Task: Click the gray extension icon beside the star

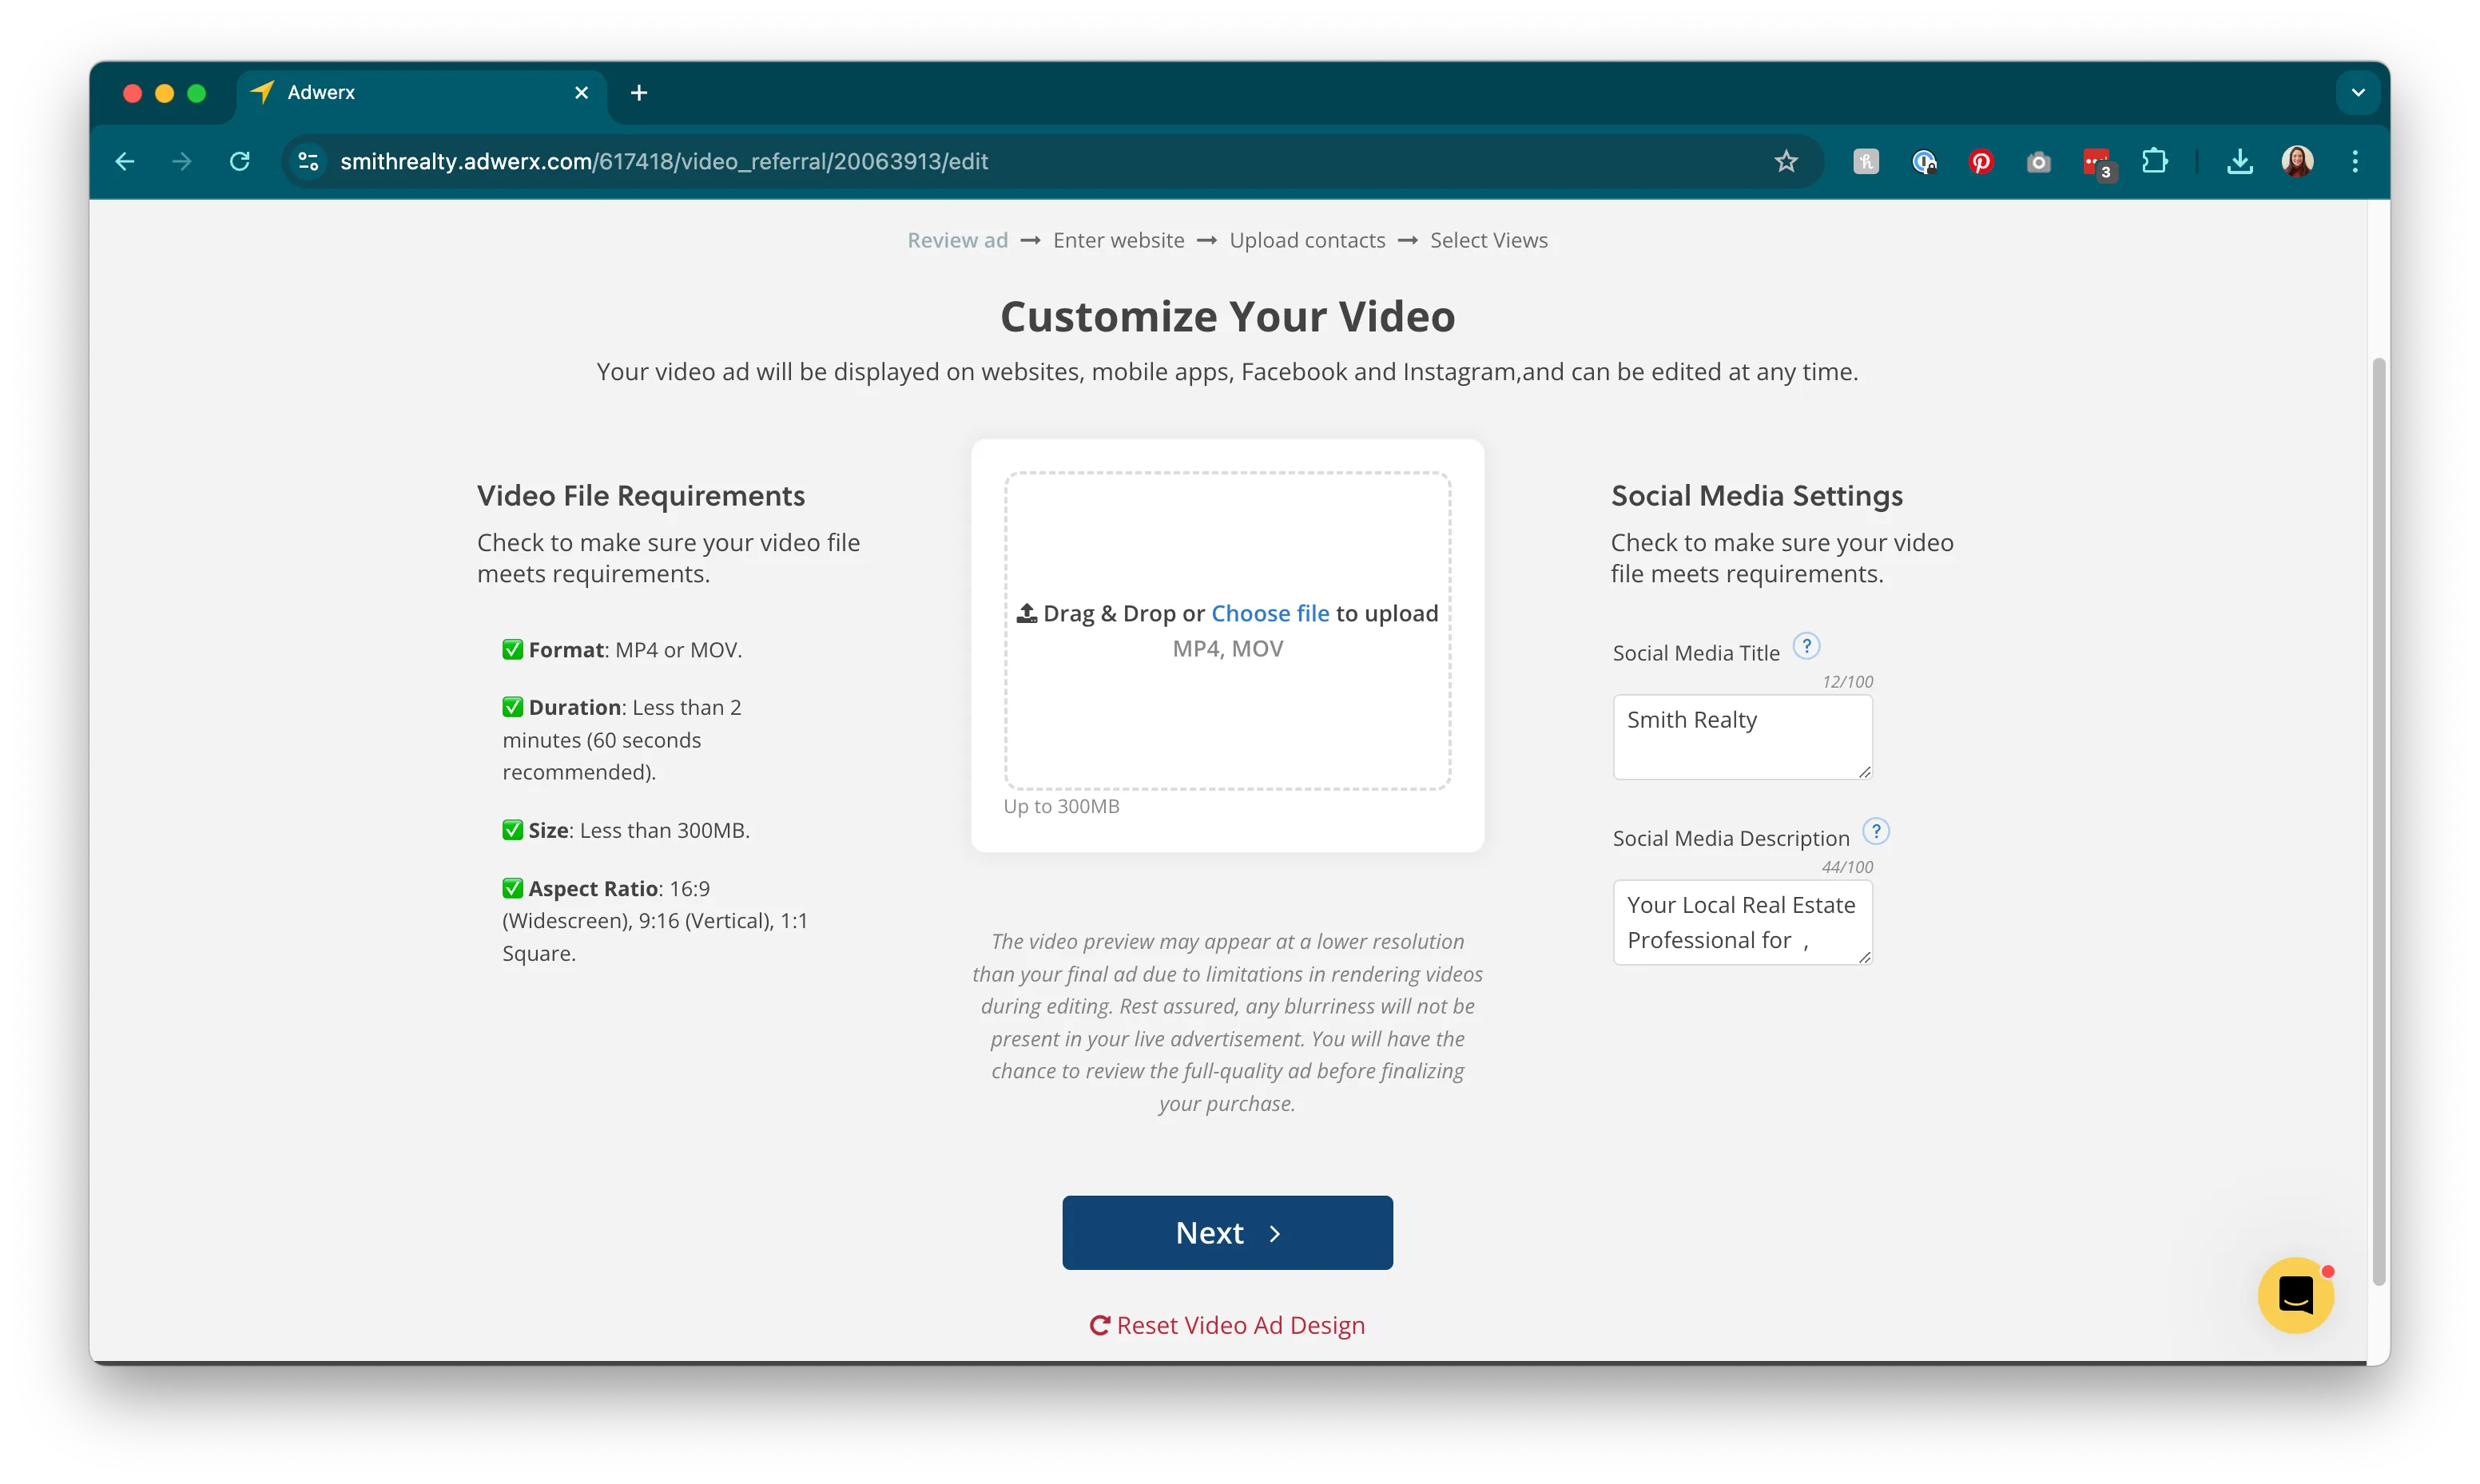Action: pyautogui.click(x=1866, y=161)
